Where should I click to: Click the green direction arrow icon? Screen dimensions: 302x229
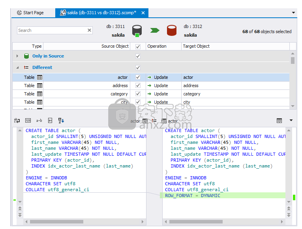(155, 30)
